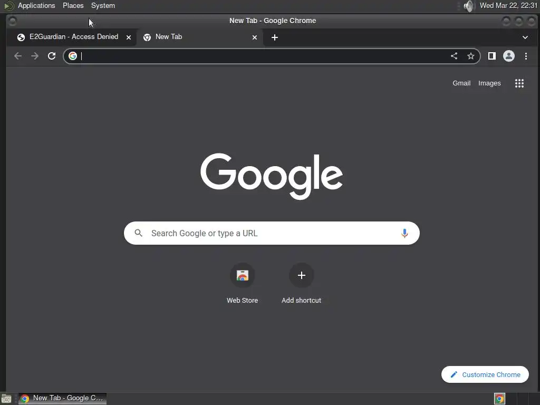Viewport: 540px width, 405px height.
Task: Click the volume speaker icon in the panel
Action: click(469, 6)
